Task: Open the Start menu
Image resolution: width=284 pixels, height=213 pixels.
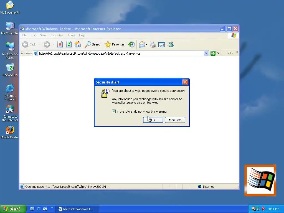Action: tap(13, 209)
